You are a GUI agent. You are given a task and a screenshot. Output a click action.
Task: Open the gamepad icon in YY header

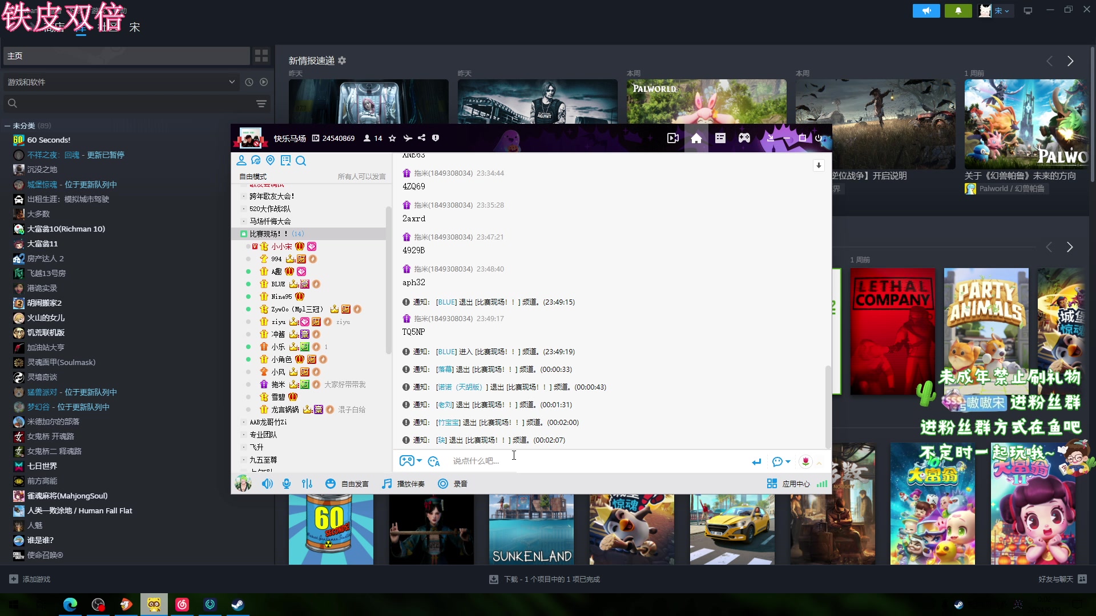pos(744,139)
